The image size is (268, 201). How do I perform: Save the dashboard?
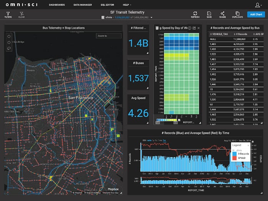(209, 14)
